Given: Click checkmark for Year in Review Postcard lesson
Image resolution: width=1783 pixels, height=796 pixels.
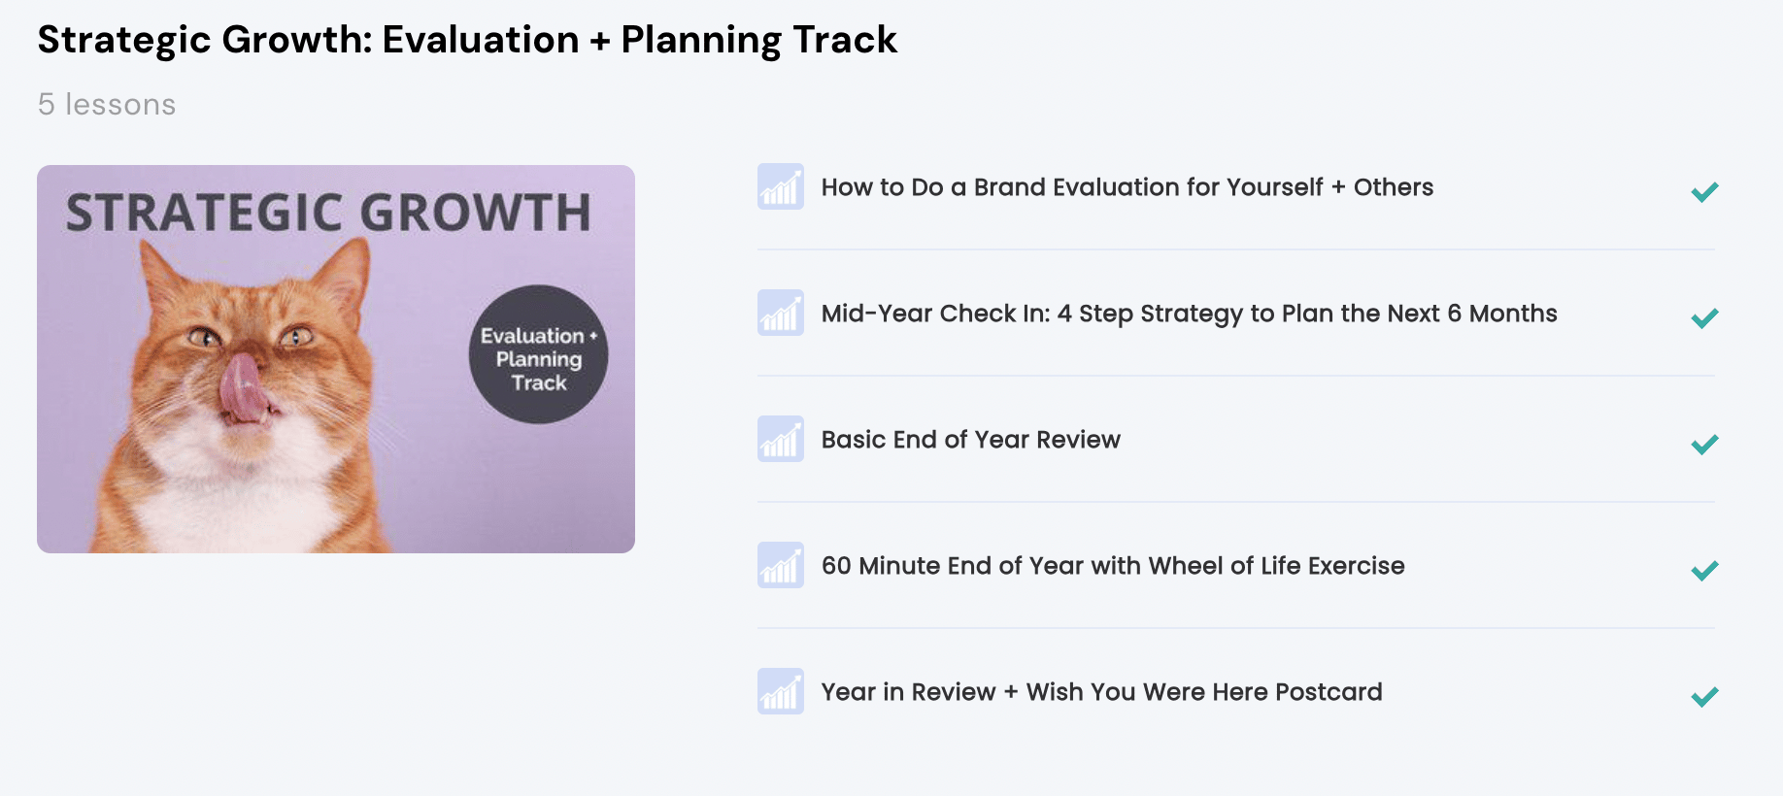Looking at the screenshot, I should coord(1704,697).
